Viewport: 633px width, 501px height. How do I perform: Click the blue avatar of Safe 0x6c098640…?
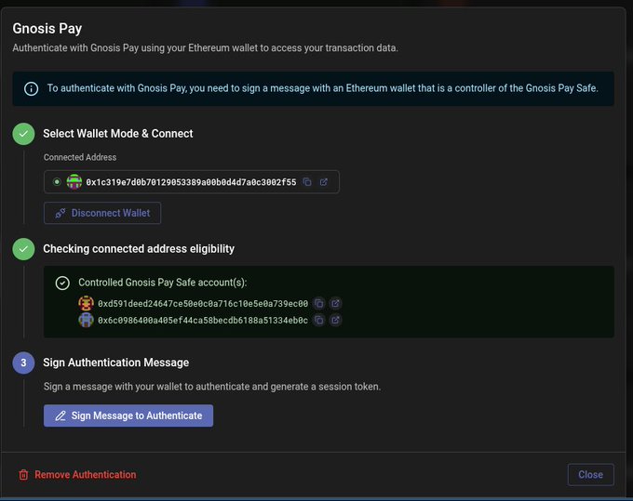[x=86, y=320]
